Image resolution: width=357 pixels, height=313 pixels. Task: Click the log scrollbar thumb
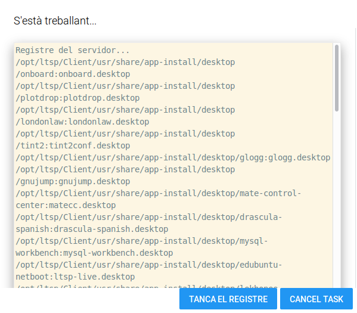pos(337,78)
